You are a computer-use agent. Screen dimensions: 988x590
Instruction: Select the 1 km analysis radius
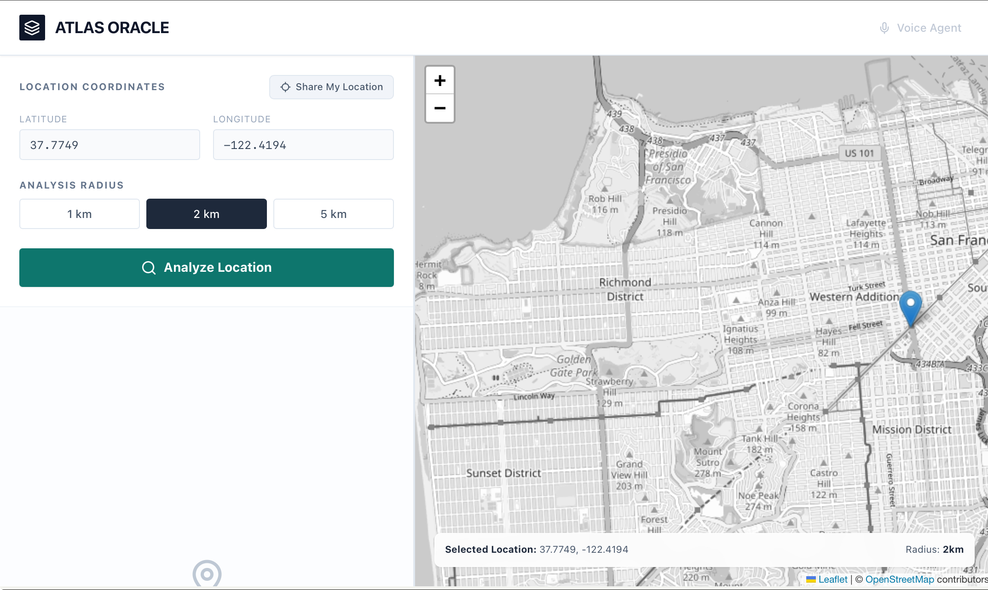point(80,214)
